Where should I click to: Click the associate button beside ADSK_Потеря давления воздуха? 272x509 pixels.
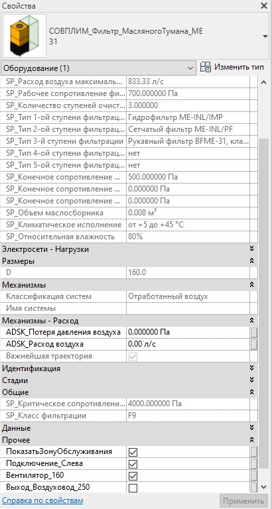click(x=254, y=333)
